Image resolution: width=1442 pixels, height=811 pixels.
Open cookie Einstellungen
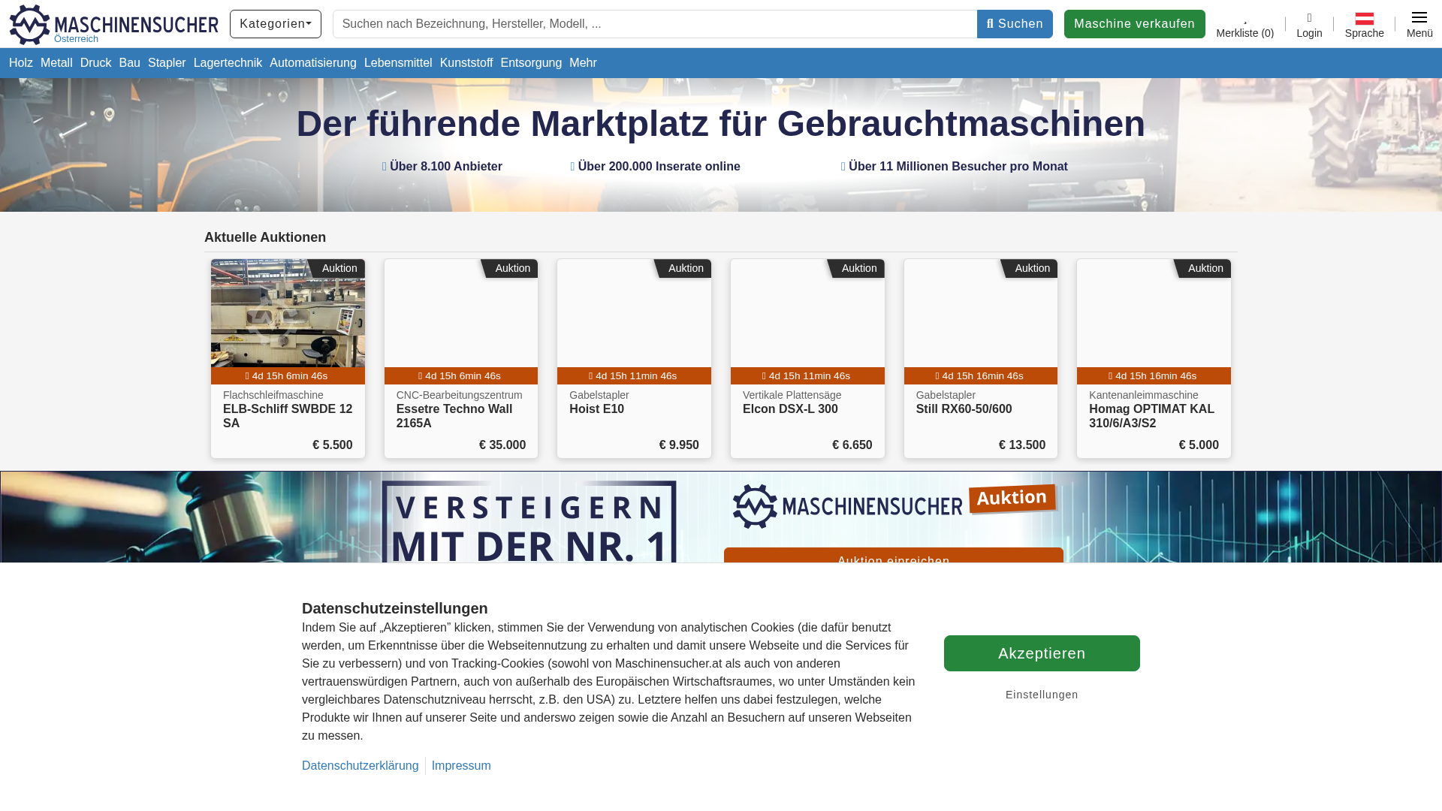(x=1042, y=695)
